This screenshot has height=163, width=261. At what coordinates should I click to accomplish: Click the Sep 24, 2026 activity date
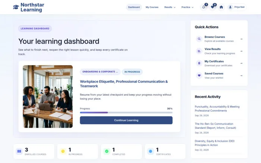(x=202, y=133)
